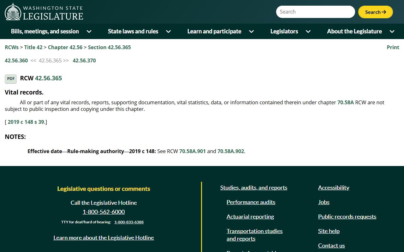Open the PDF version icon

pyautogui.click(x=11, y=79)
